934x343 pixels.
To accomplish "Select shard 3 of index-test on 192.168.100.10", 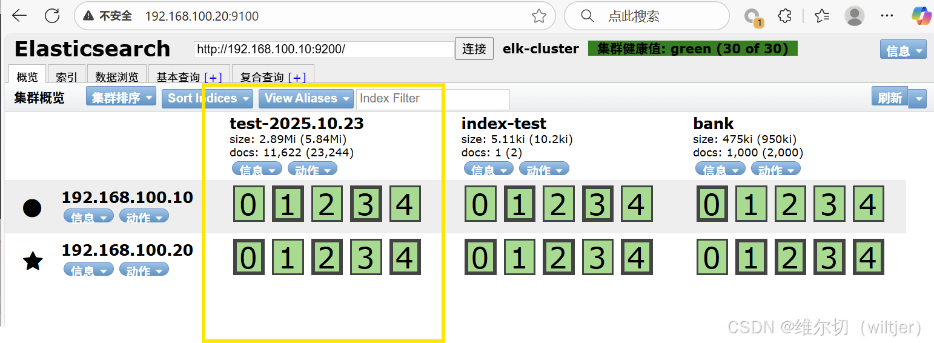I will click(597, 204).
